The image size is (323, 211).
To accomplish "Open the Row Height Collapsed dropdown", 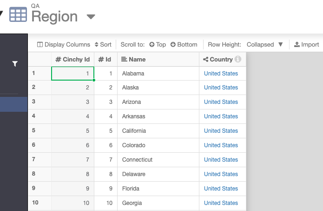I will tap(265, 44).
